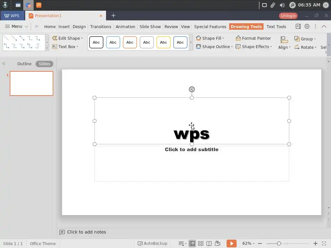Expand hidden quick access toolbar chevrons
This screenshot has width=331, height=248.
click(36, 26)
